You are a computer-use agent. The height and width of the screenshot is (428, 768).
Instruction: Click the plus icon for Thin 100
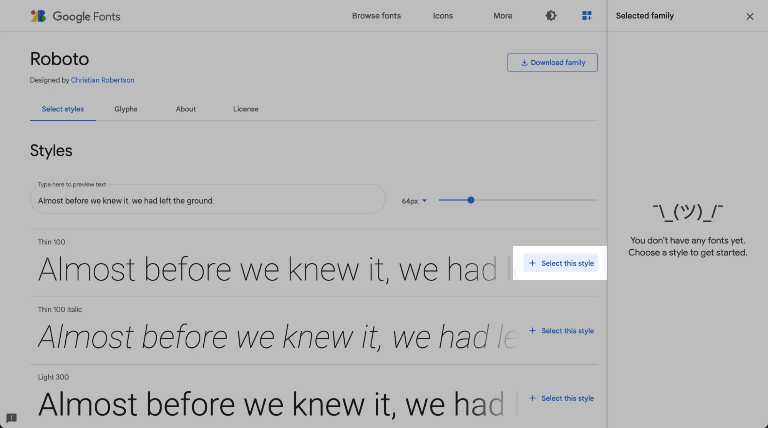pyautogui.click(x=532, y=263)
